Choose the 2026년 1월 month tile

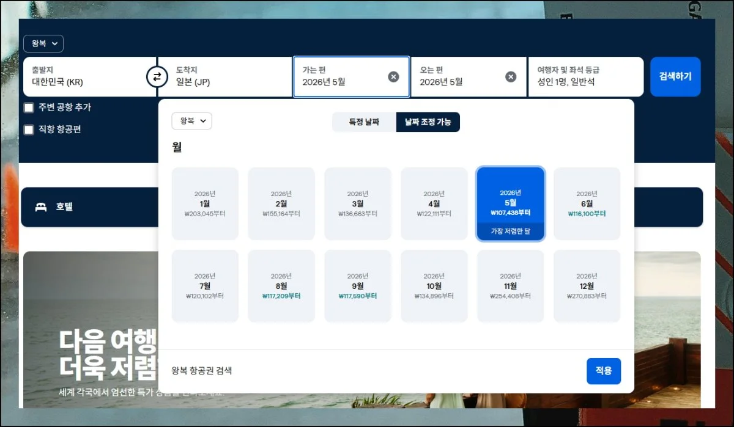click(x=205, y=204)
